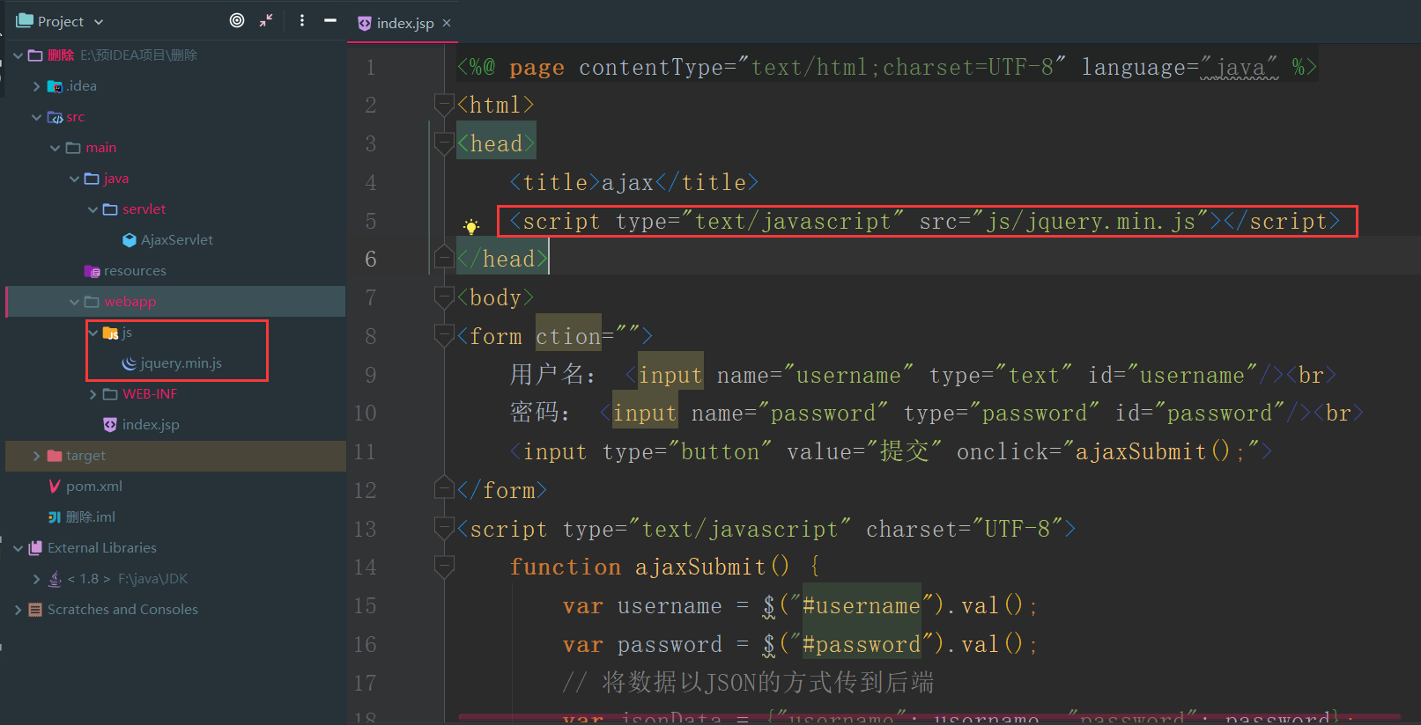1421x725 pixels.
Task: Select resources folder label
Action: 135,271
